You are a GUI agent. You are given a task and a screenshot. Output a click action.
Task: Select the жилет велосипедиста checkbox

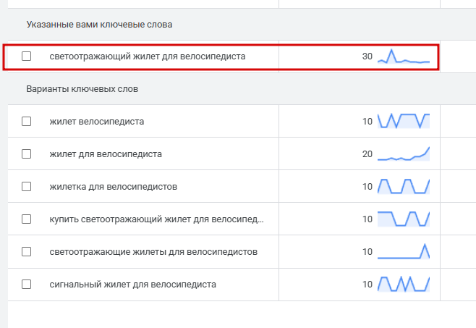coord(27,121)
